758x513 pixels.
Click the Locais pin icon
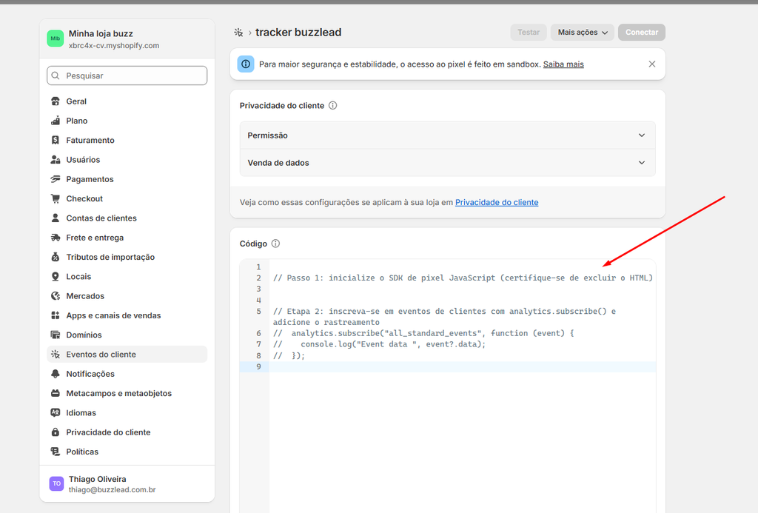click(x=56, y=276)
